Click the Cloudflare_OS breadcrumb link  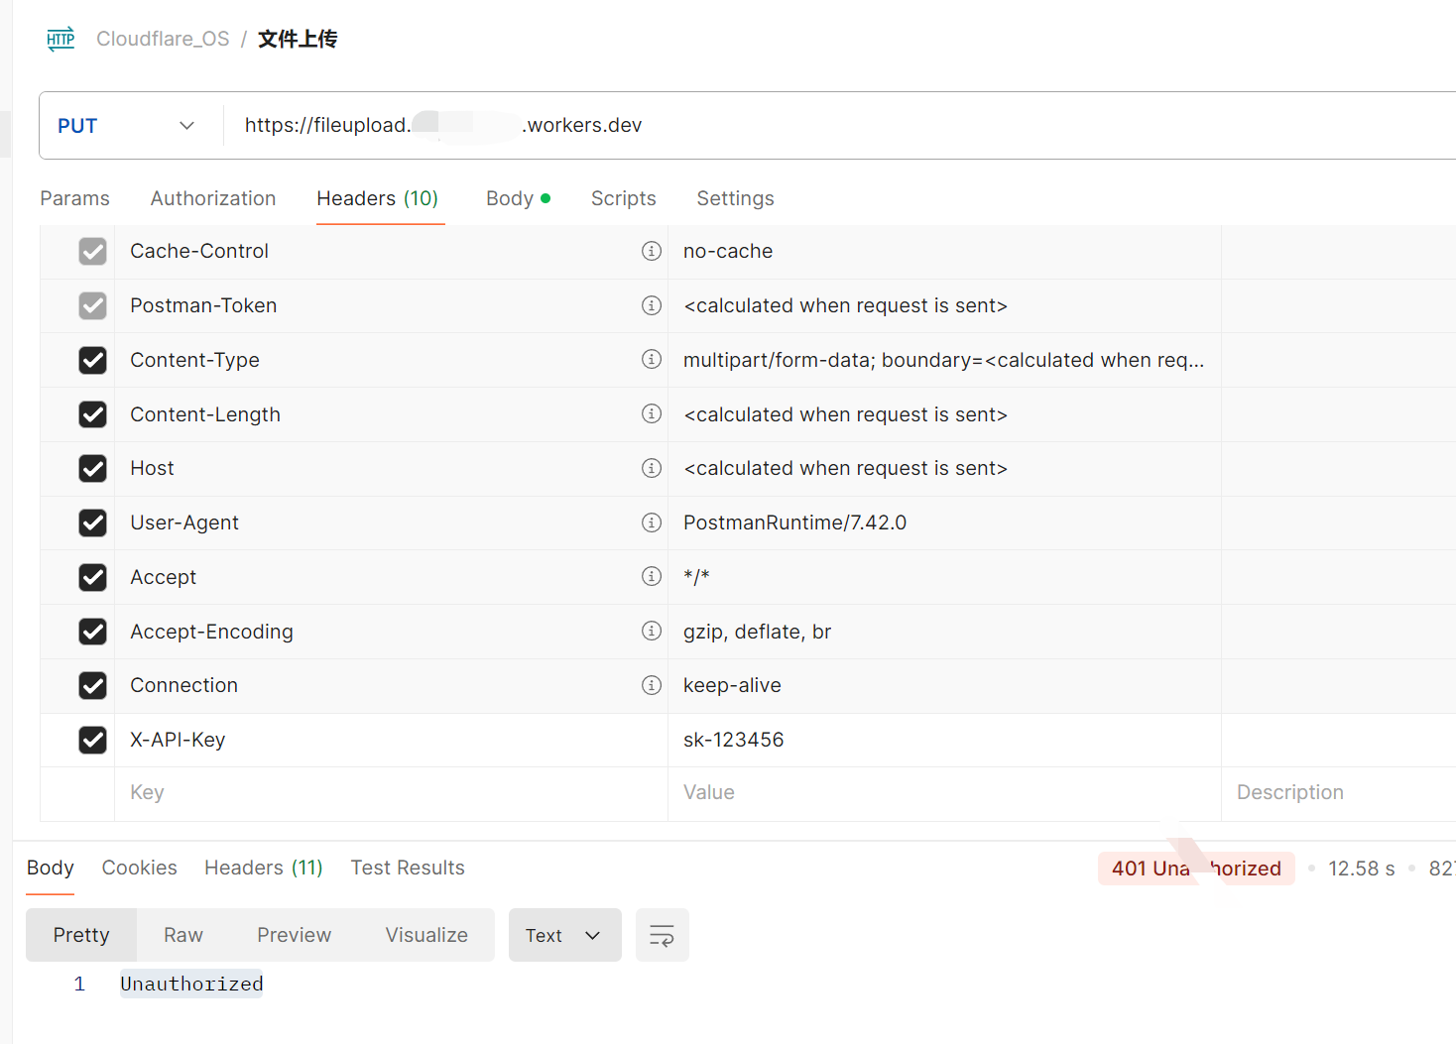(x=163, y=39)
